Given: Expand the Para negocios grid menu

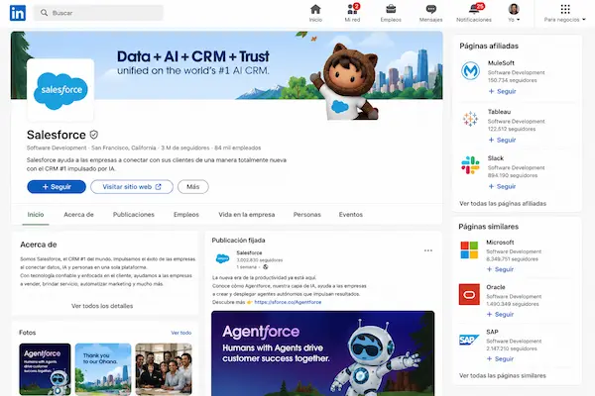Looking at the screenshot, I should point(565,13).
